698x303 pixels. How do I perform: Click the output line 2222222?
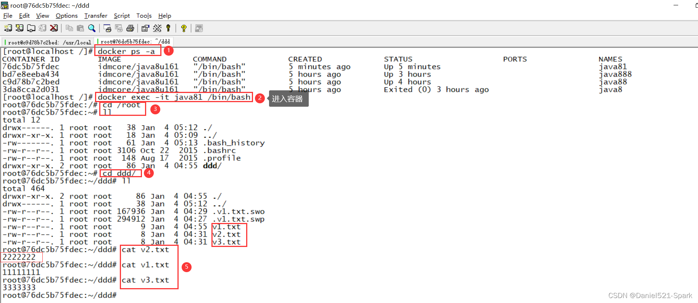(19, 257)
